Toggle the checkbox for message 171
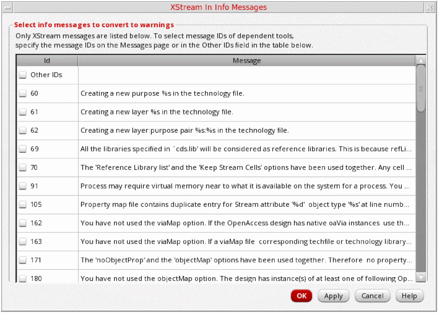Image resolution: width=439 pixels, height=314 pixels. 23,260
